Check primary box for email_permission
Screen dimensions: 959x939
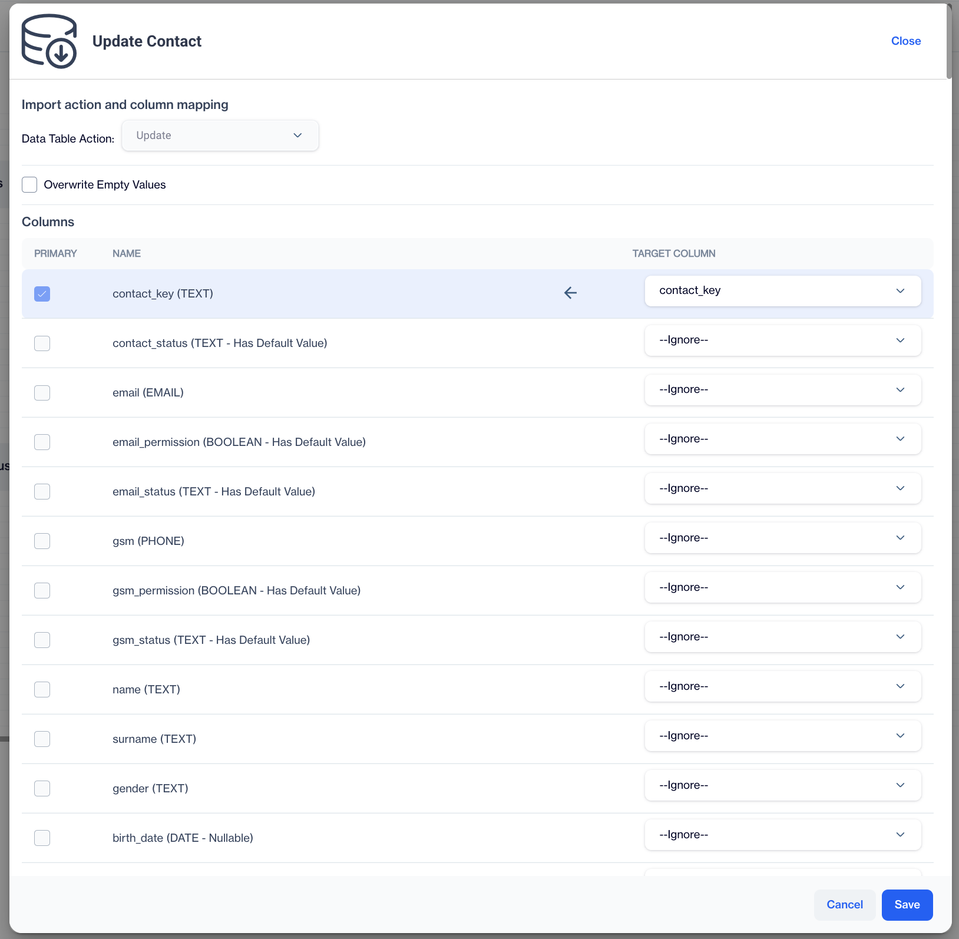42,442
